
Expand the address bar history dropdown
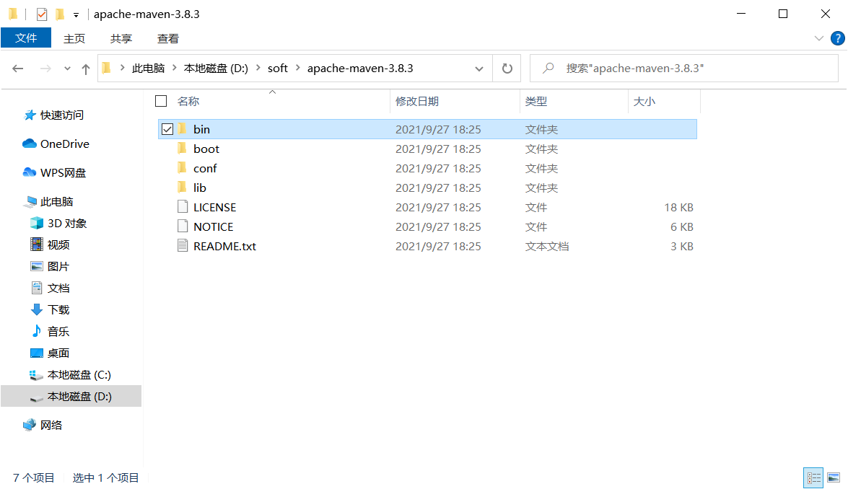[x=479, y=69]
